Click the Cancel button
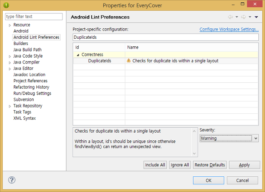The image size is (265, 192). click(x=243, y=180)
